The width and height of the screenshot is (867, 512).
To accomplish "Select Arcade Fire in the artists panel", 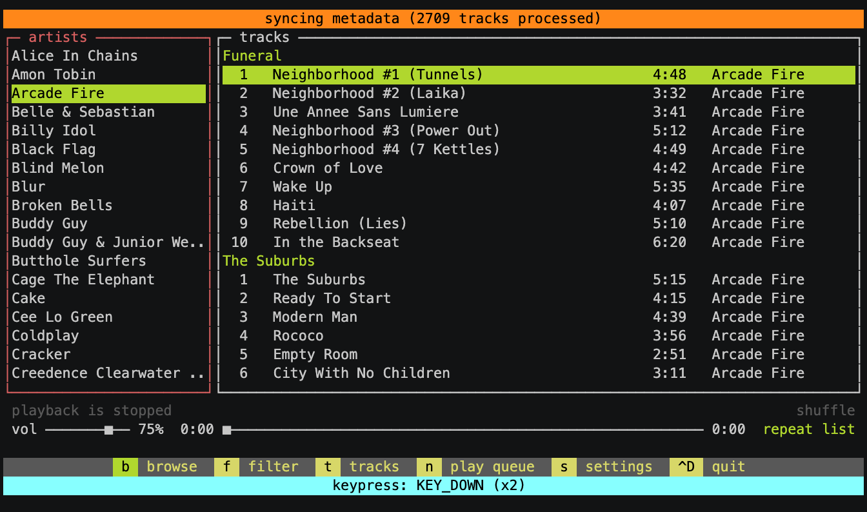I will (58, 93).
